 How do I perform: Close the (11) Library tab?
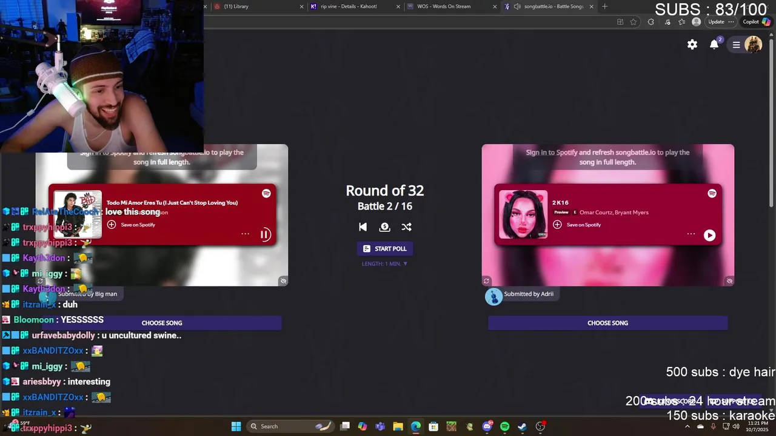point(302,7)
